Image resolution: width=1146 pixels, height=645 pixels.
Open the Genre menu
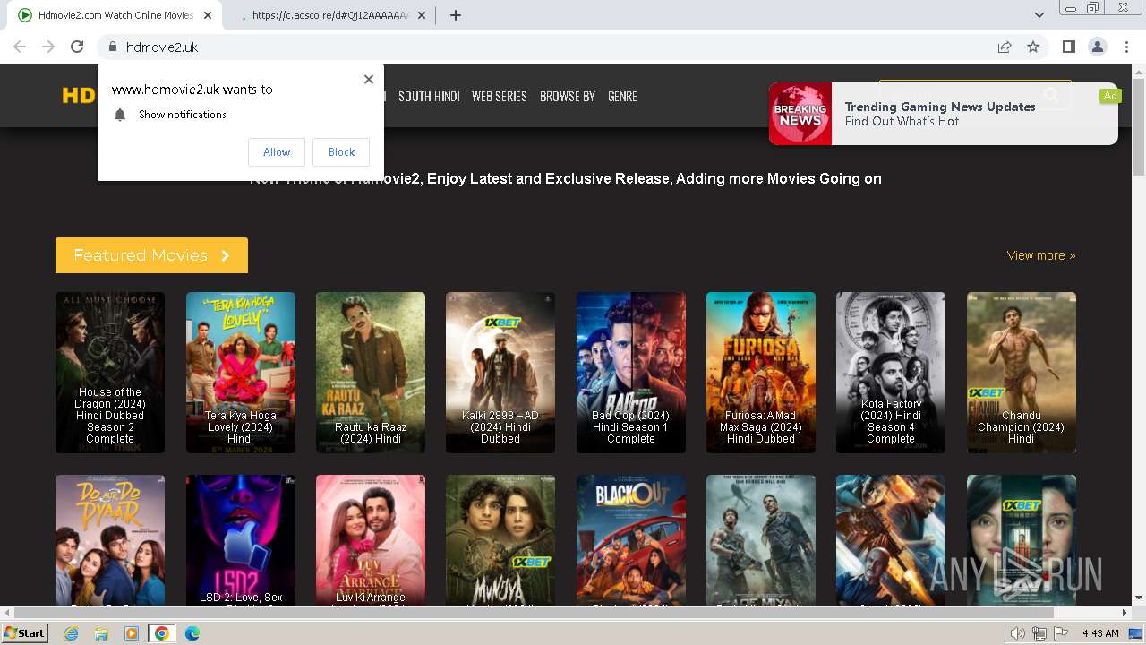tap(622, 96)
